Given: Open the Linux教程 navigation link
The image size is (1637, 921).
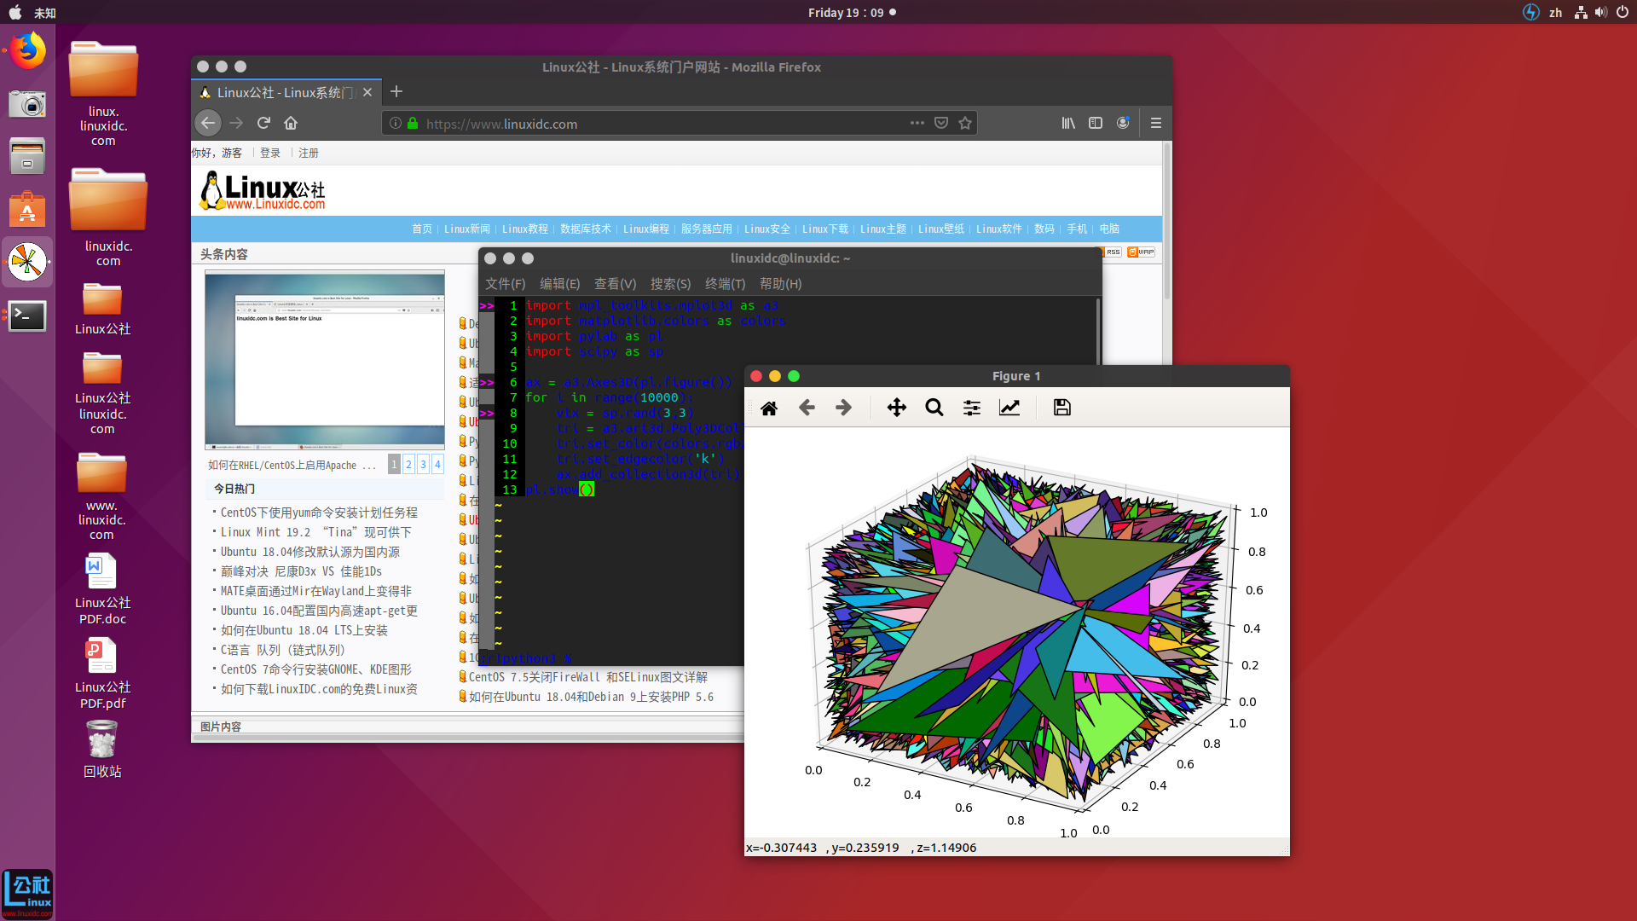Looking at the screenshot, I should (524, 229).
